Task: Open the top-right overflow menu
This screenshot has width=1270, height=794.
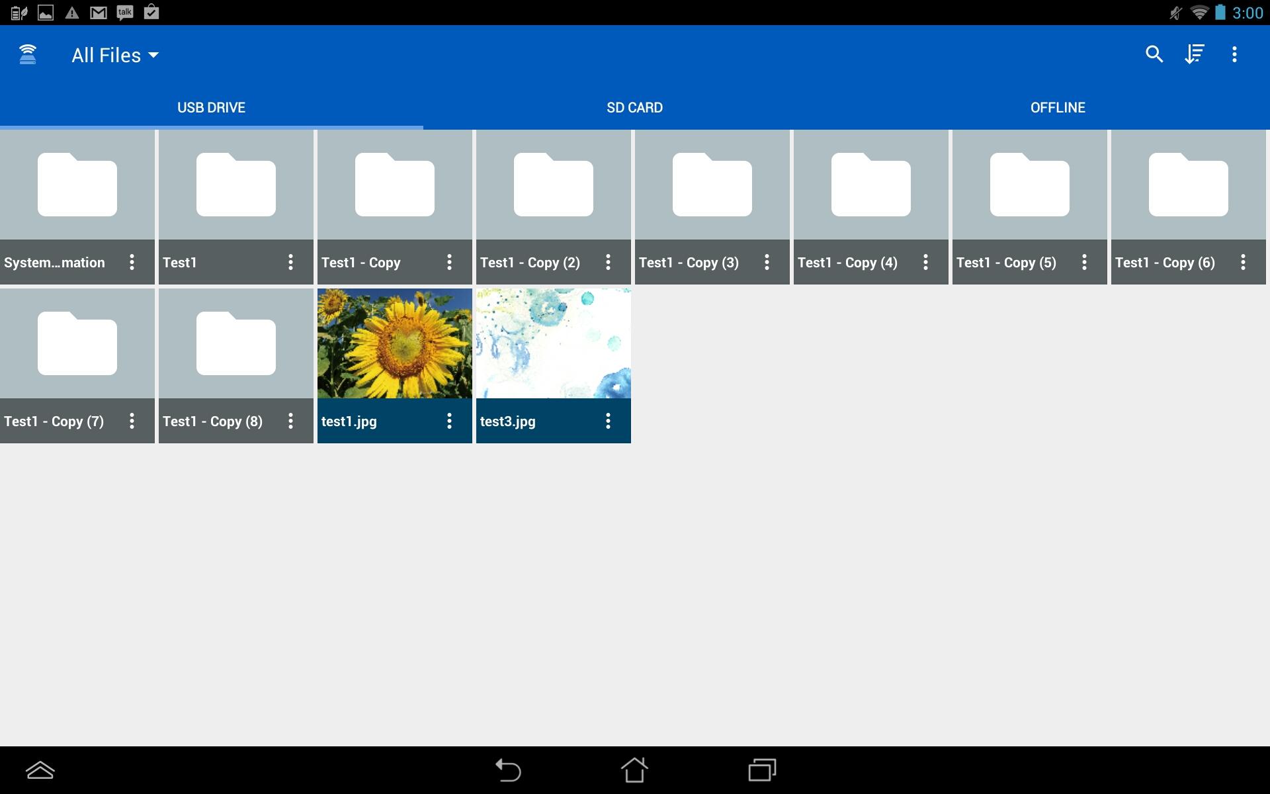Action: [1234, 54]
